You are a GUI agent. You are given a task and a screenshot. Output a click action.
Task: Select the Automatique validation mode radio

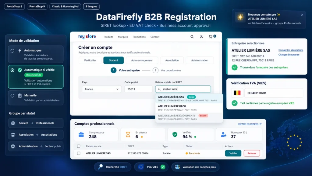tap(12, 51)
